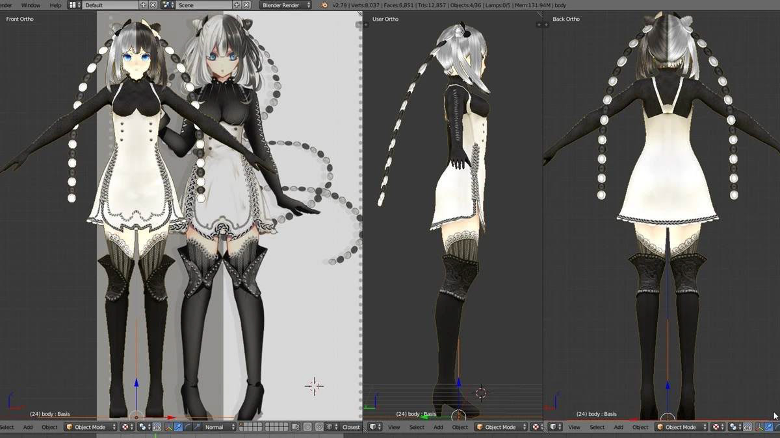The image size is (780, 438).
Task: Open Add menu in Back Ortho header
Action: pyautogui.click(x=619, y=427)
